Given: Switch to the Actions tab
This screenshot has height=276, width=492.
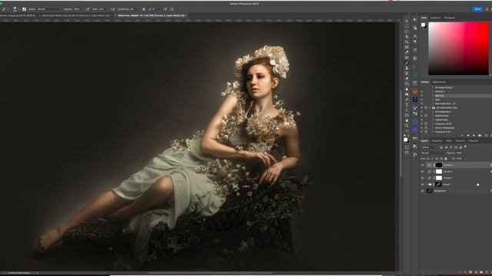Looking at the screenshot, I should pos(425,82).
